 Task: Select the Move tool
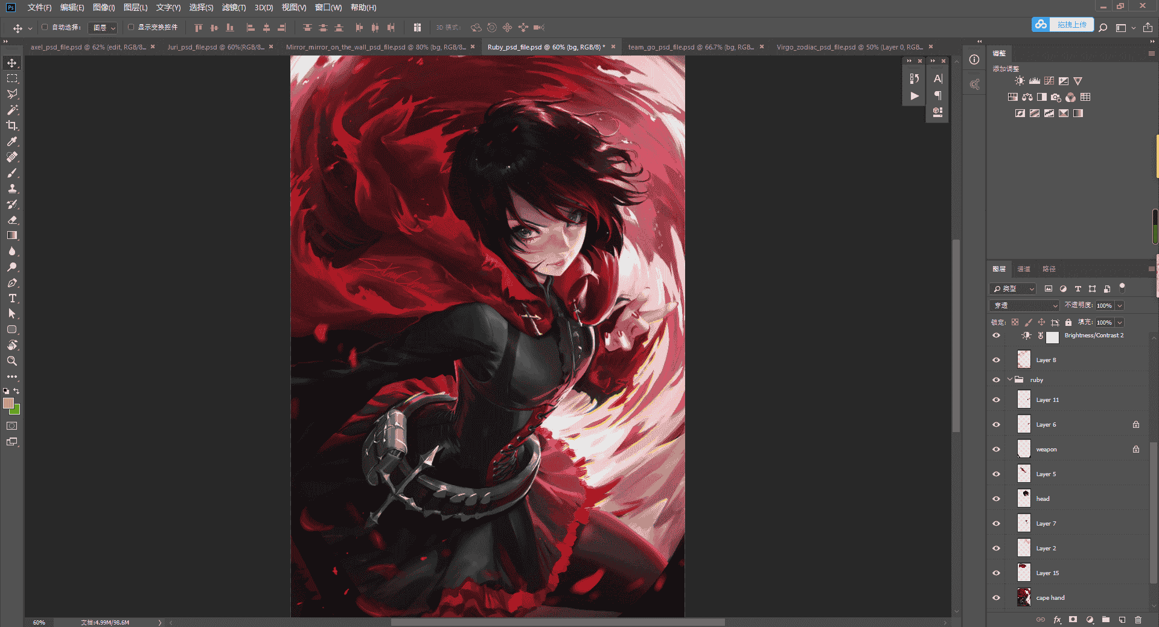click(12, 63)
